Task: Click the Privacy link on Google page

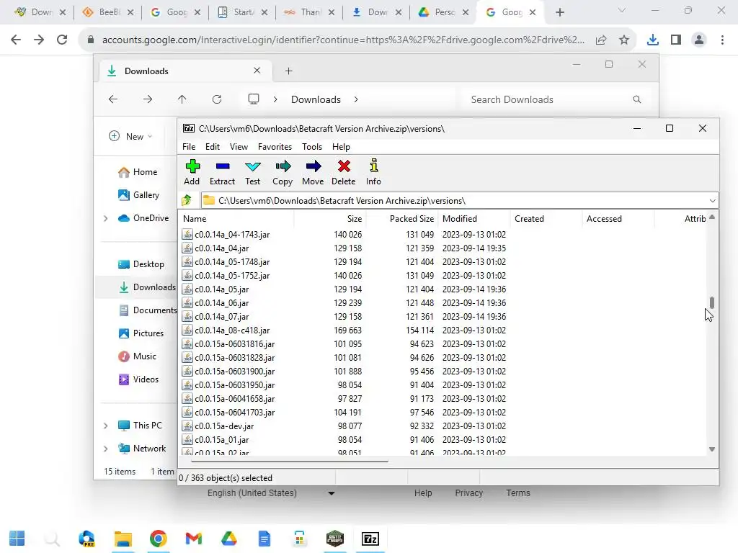Action: click(468, 493)
